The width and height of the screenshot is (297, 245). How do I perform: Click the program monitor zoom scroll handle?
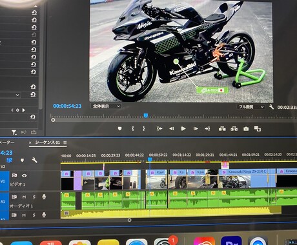53,120
